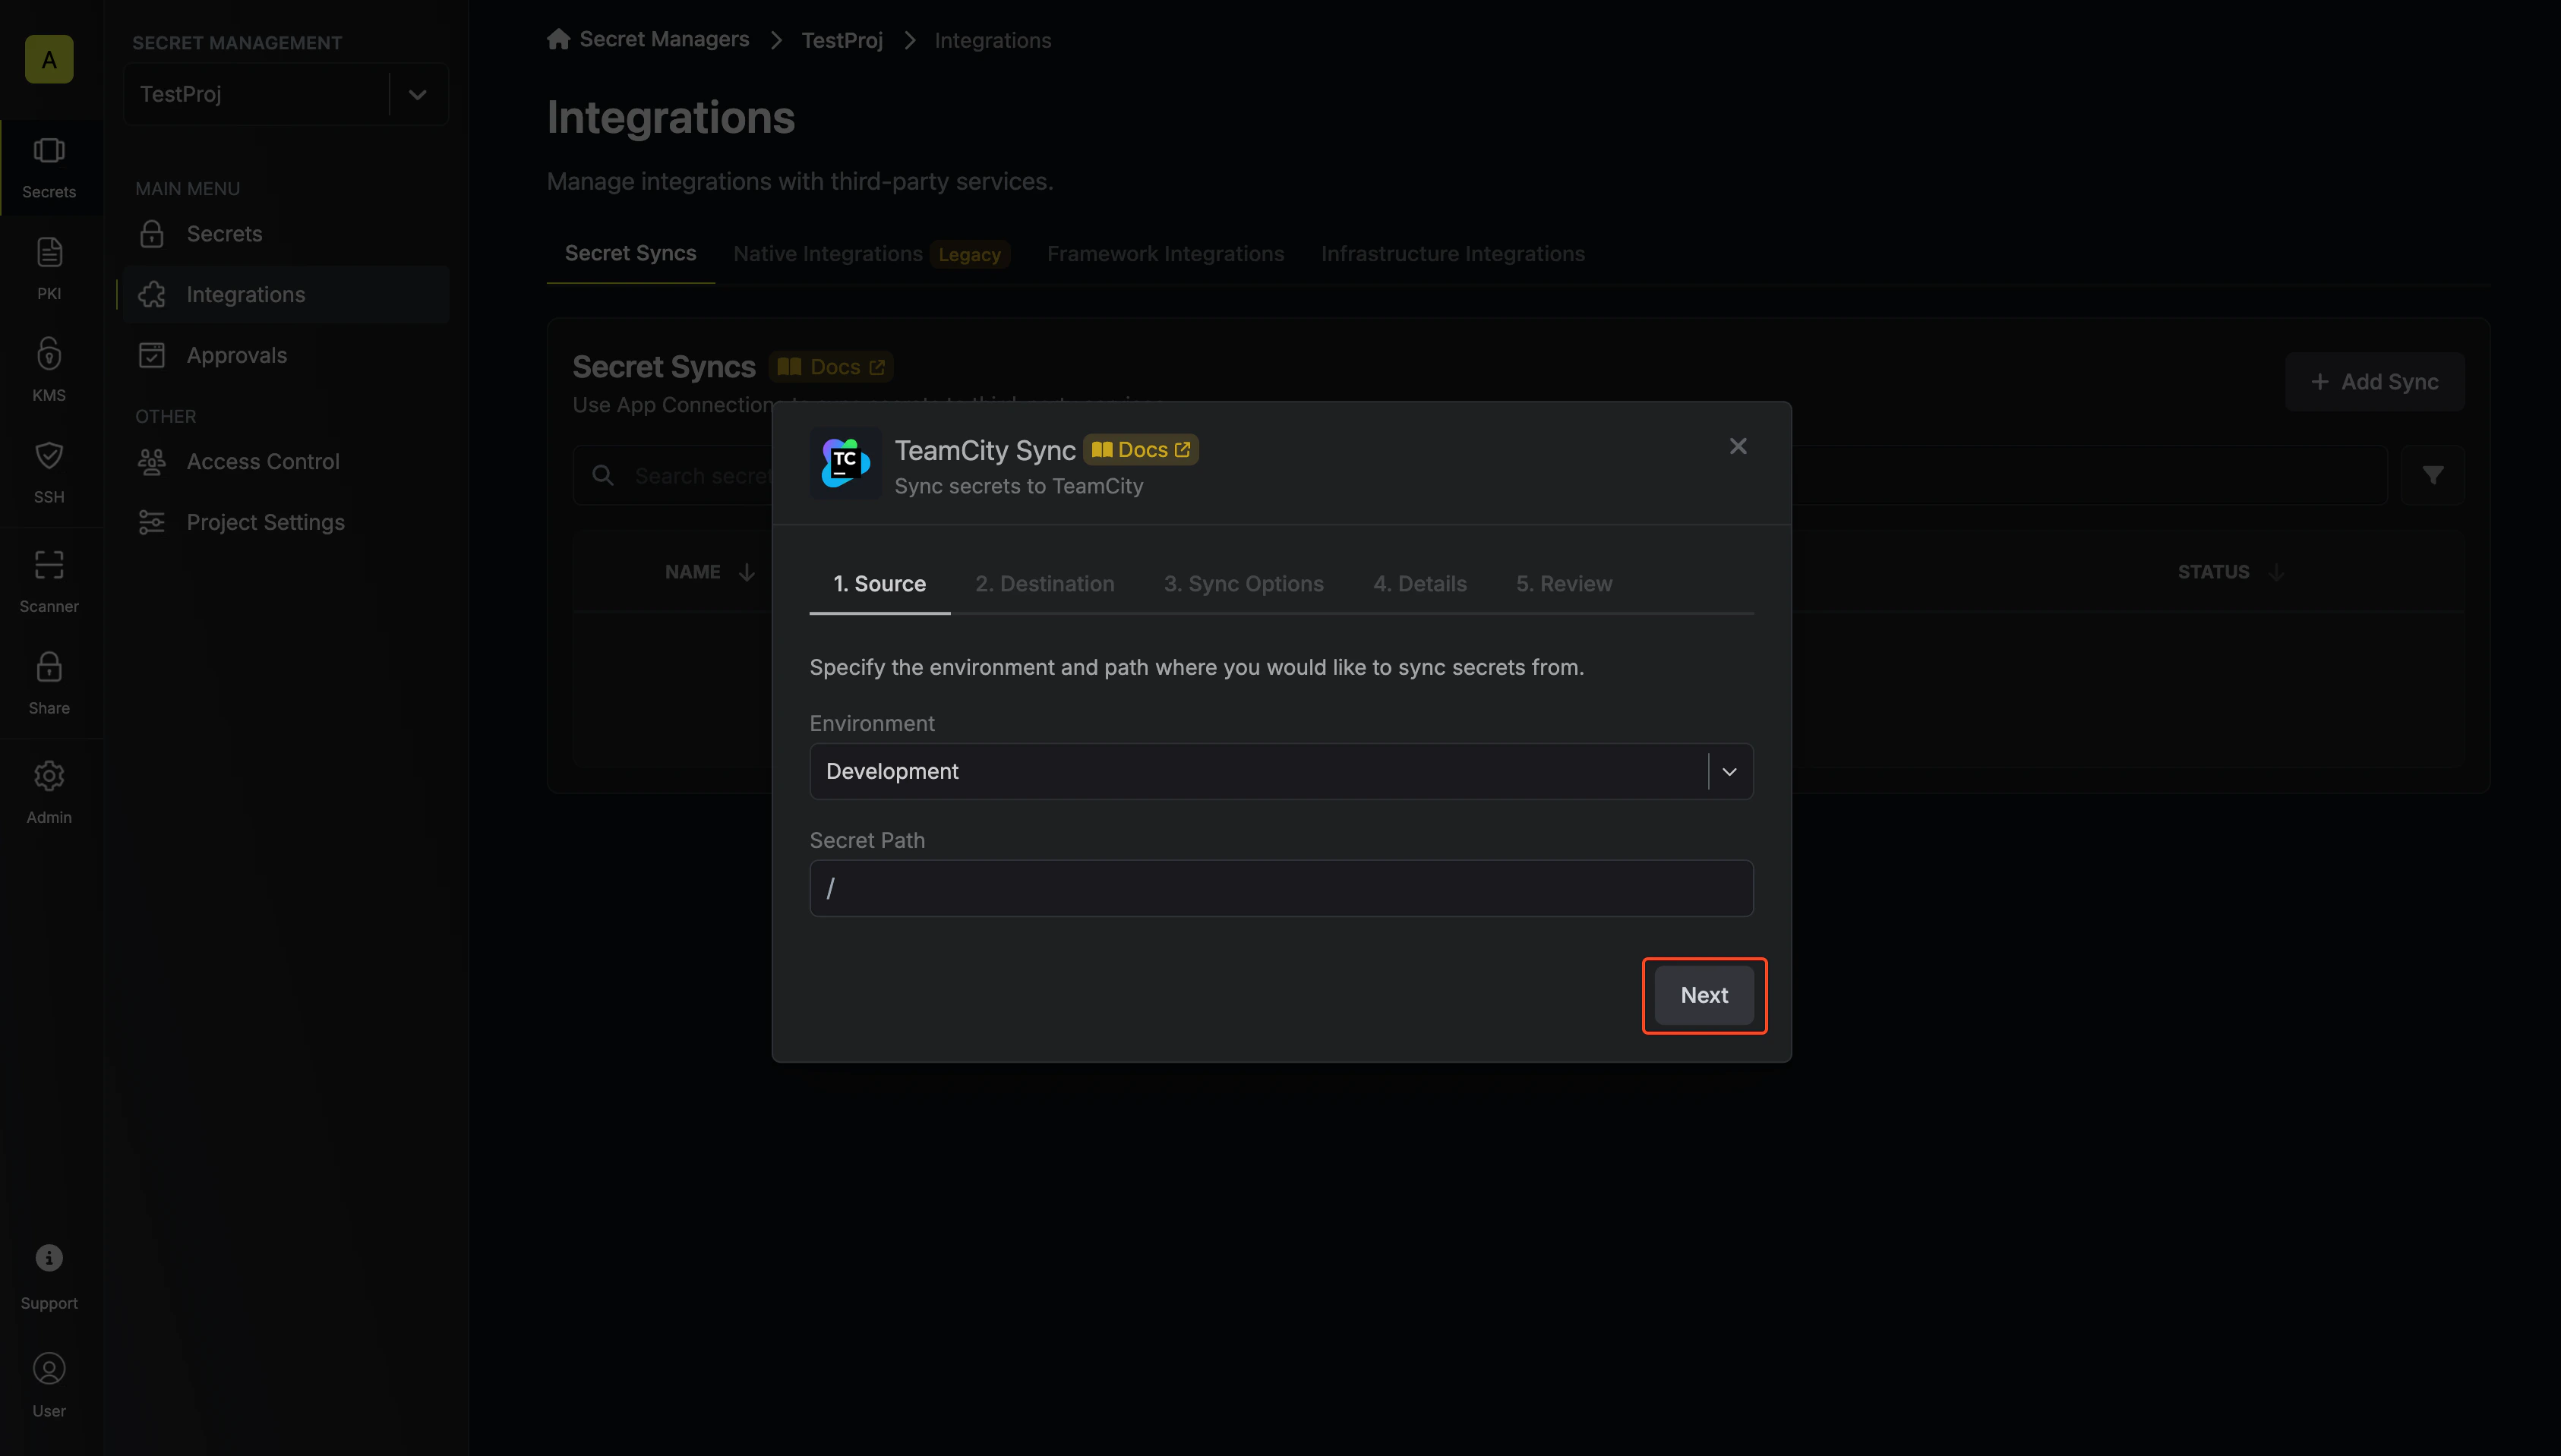Close the TeamCity Sync dialog

click(1738, 446)
